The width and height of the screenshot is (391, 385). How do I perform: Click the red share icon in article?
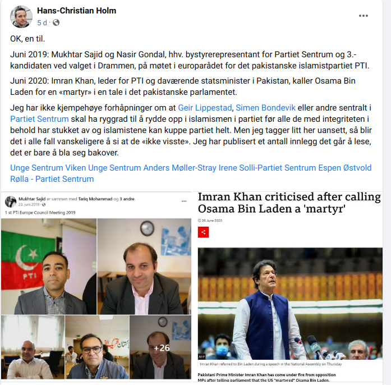[203, 232]
